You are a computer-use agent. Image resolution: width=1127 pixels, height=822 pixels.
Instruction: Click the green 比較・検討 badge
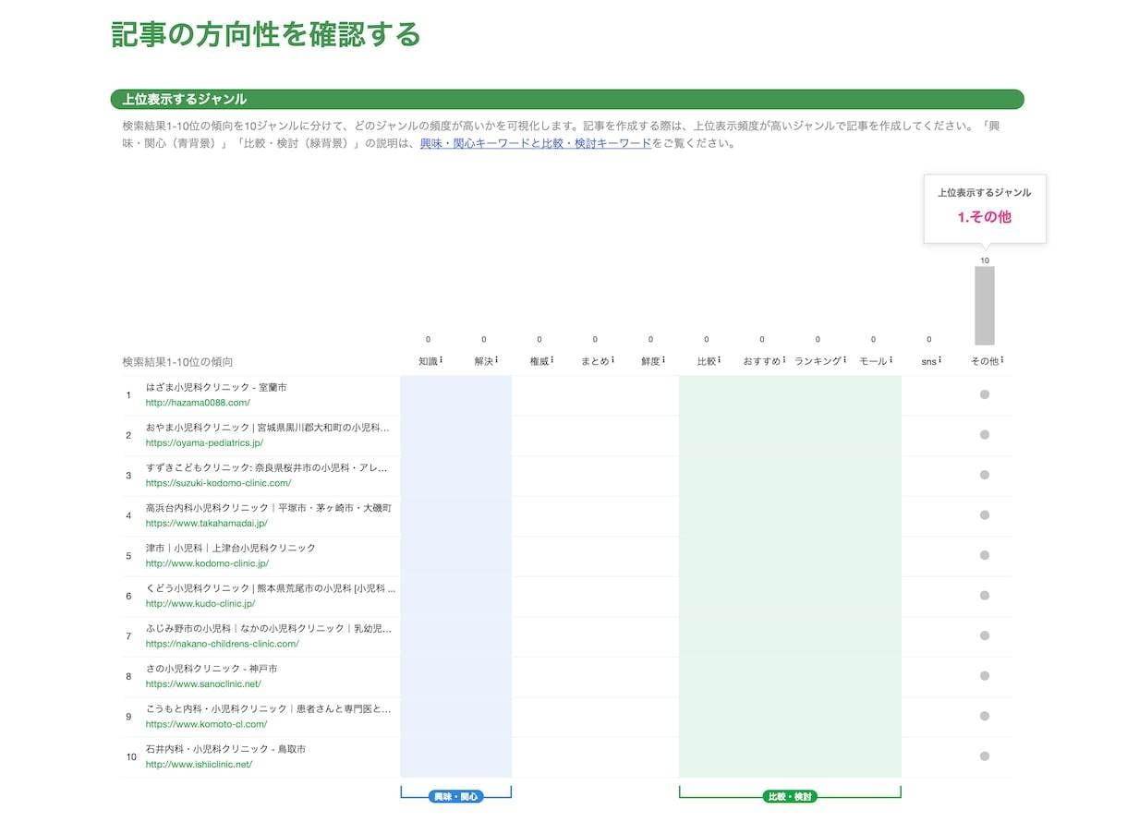pyautogui.click(x=790, y=796)
